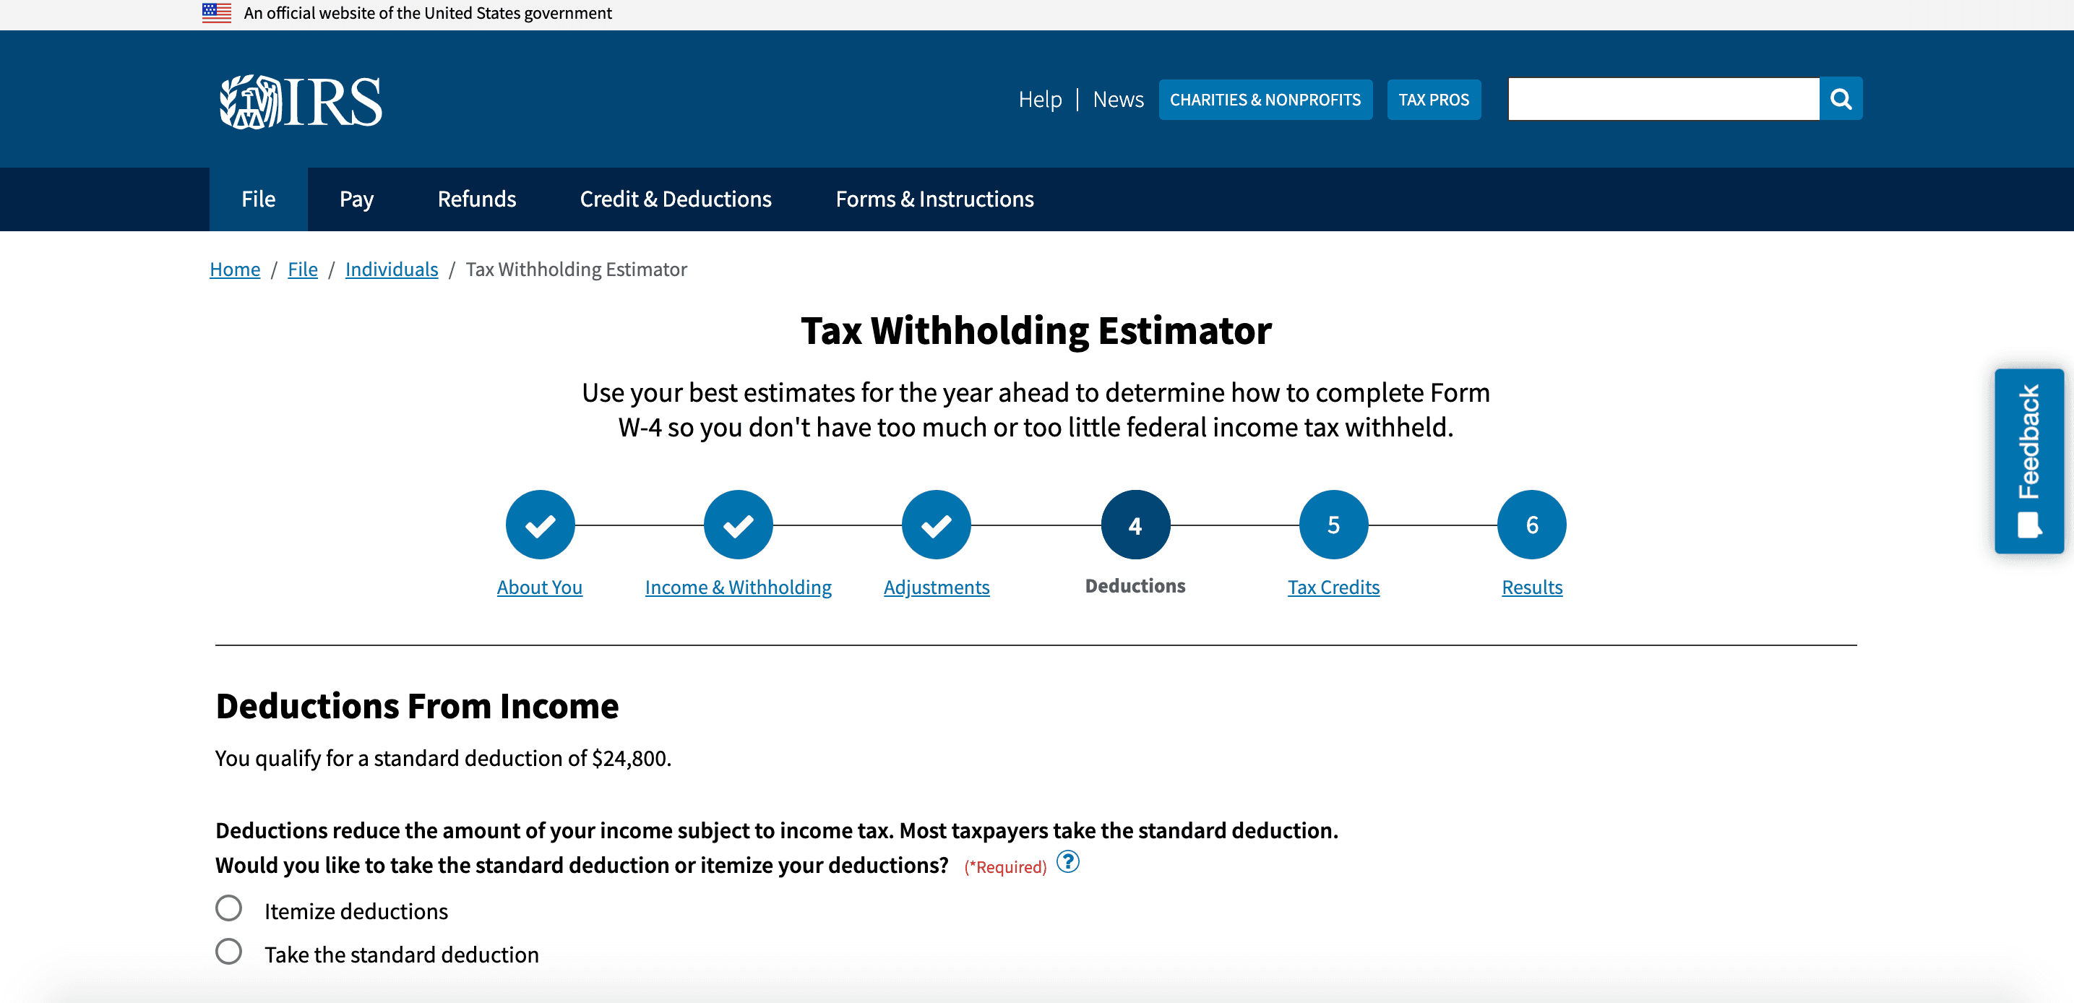Click the About You checkmark circle
Image resolution: width=2074 pixels, height=1003 pixels.
pyautogui.click(x=539, y=525)
